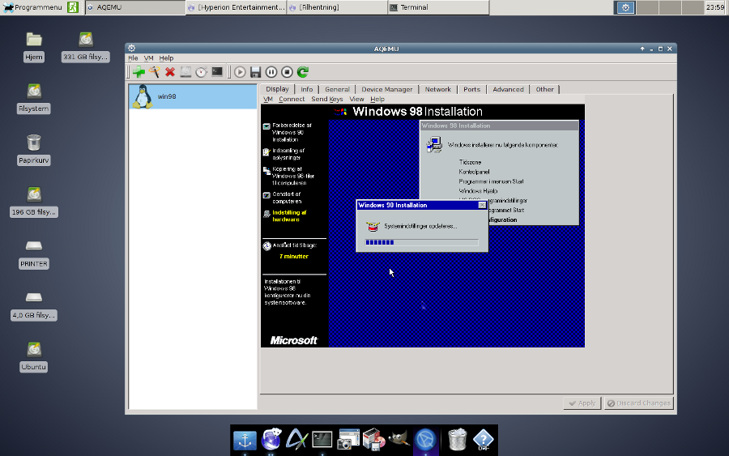Start the VM using the play button
729x456 pixels.
click(240, 72)
